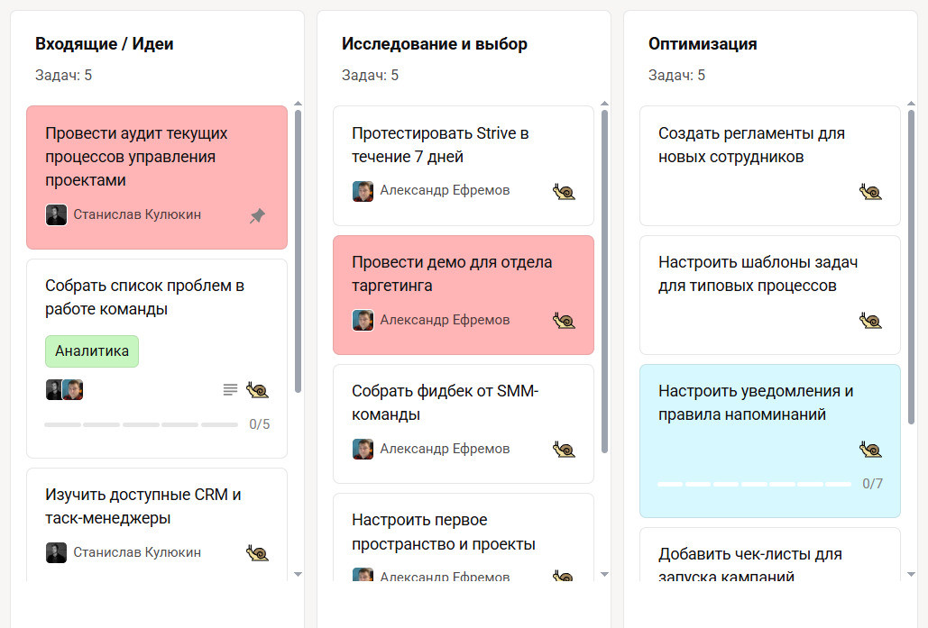The image size is (928, 628).
Task: Open task Настроить уведомления и правила напоминаний
Action: (x=756, y=403)
